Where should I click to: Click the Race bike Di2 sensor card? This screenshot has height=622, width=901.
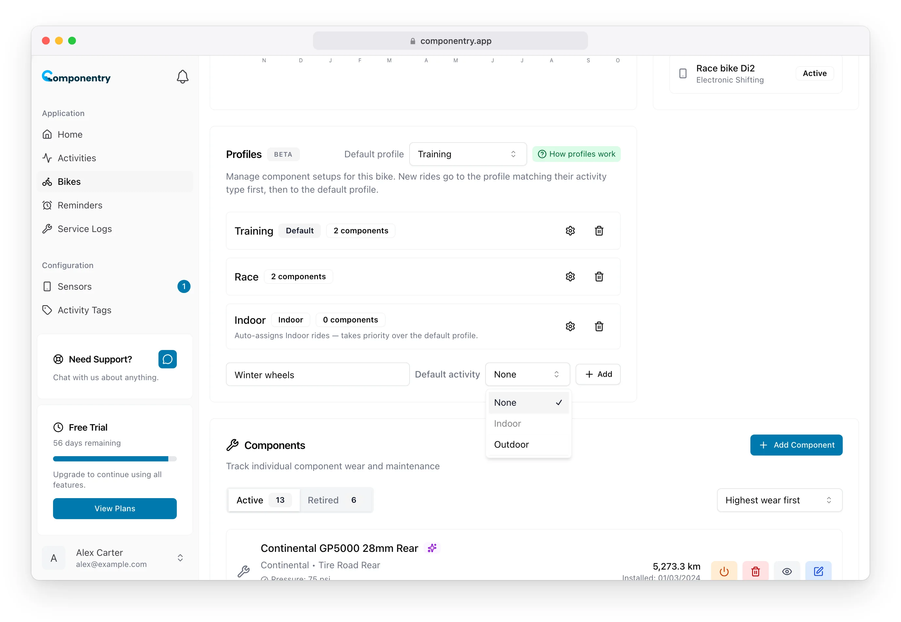point(755,74)
